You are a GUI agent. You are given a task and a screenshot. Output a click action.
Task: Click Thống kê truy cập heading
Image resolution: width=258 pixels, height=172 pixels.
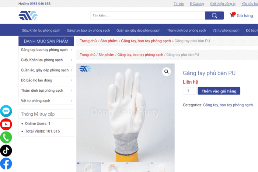tap(38, 114)
